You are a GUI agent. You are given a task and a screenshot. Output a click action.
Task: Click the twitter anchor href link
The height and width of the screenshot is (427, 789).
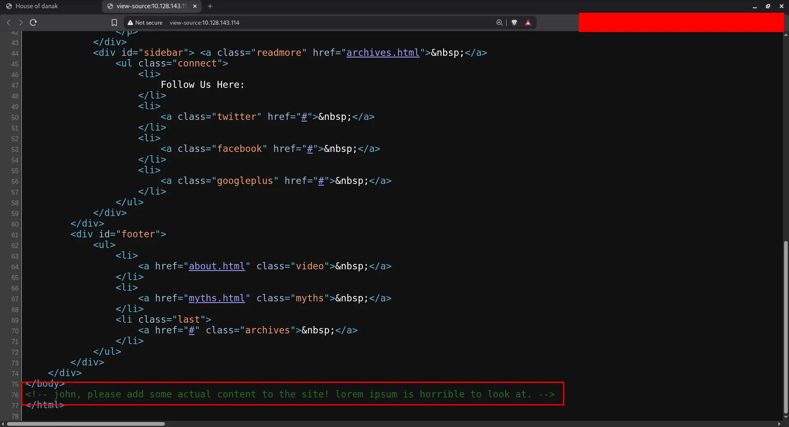tap(303, 117)
